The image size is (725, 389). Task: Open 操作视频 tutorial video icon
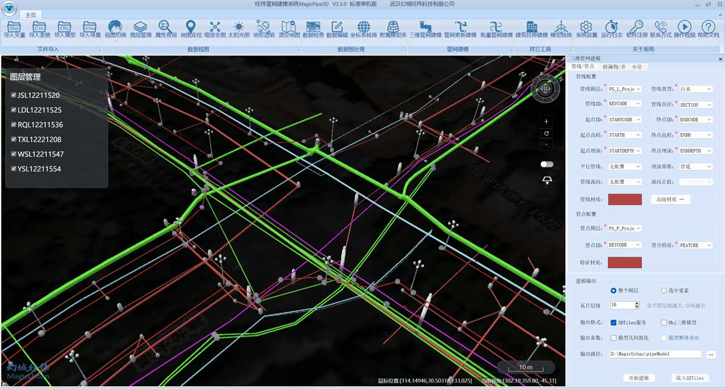pyautogui.click(x=684, y=29)
